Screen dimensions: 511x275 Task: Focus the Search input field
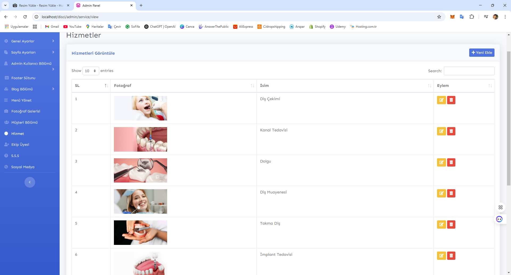pyautogui.click(x=469, y=71)
